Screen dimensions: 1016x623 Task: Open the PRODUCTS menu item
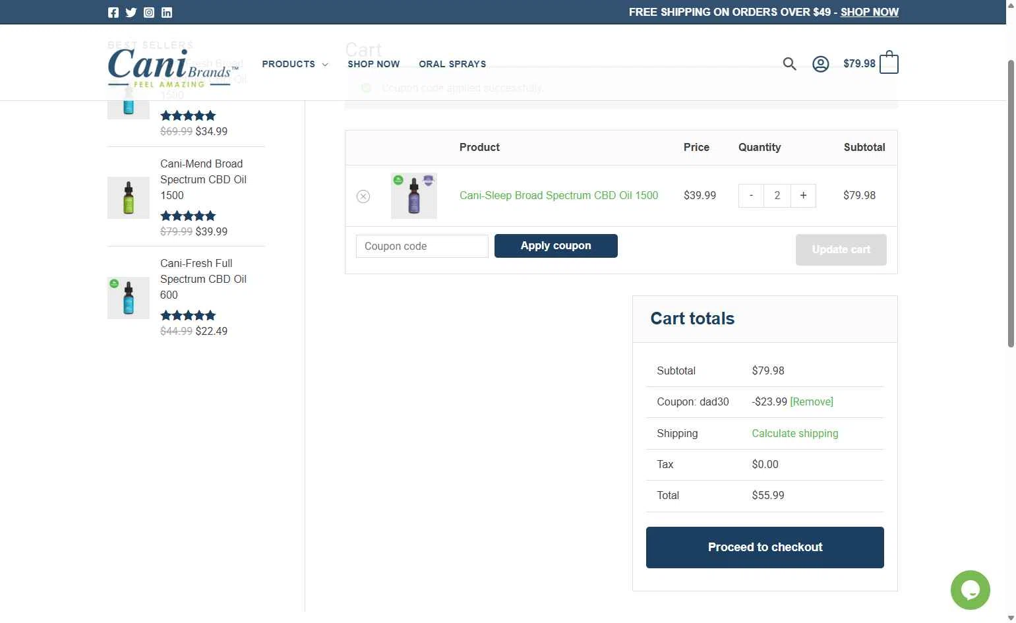click(x=288, y=64)
